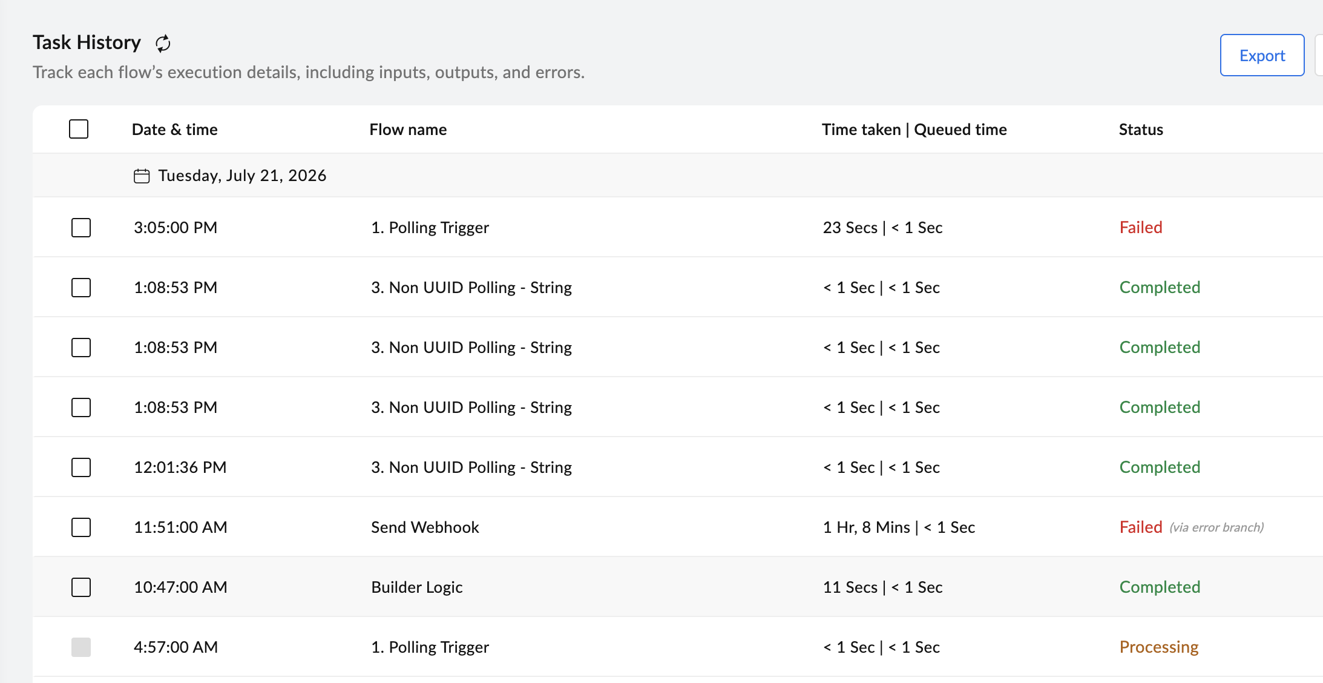Open the Send Webhook flow entry
Image resolution: width=1323 pixels, height=683 pixels.
click(x=425, y=527)
